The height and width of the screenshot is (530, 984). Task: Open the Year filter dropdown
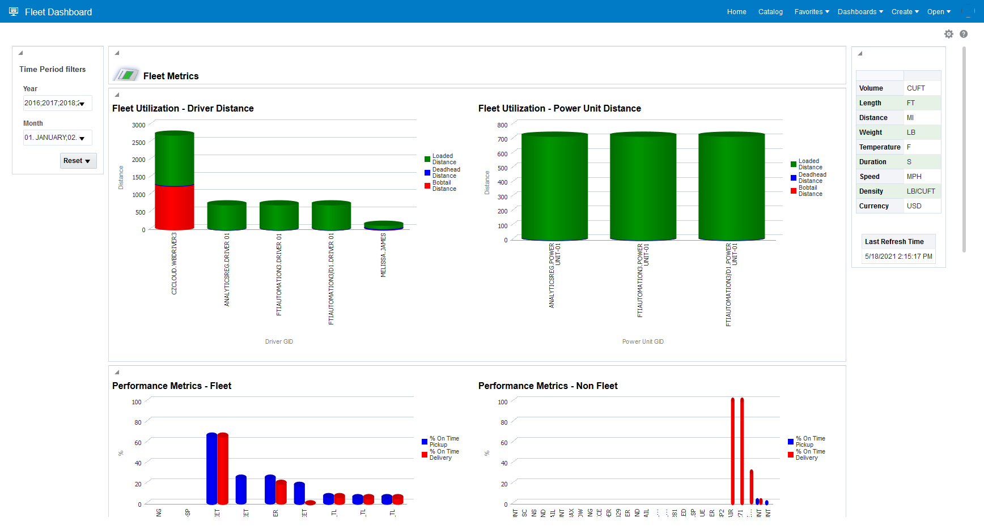[x=57, y=103]
